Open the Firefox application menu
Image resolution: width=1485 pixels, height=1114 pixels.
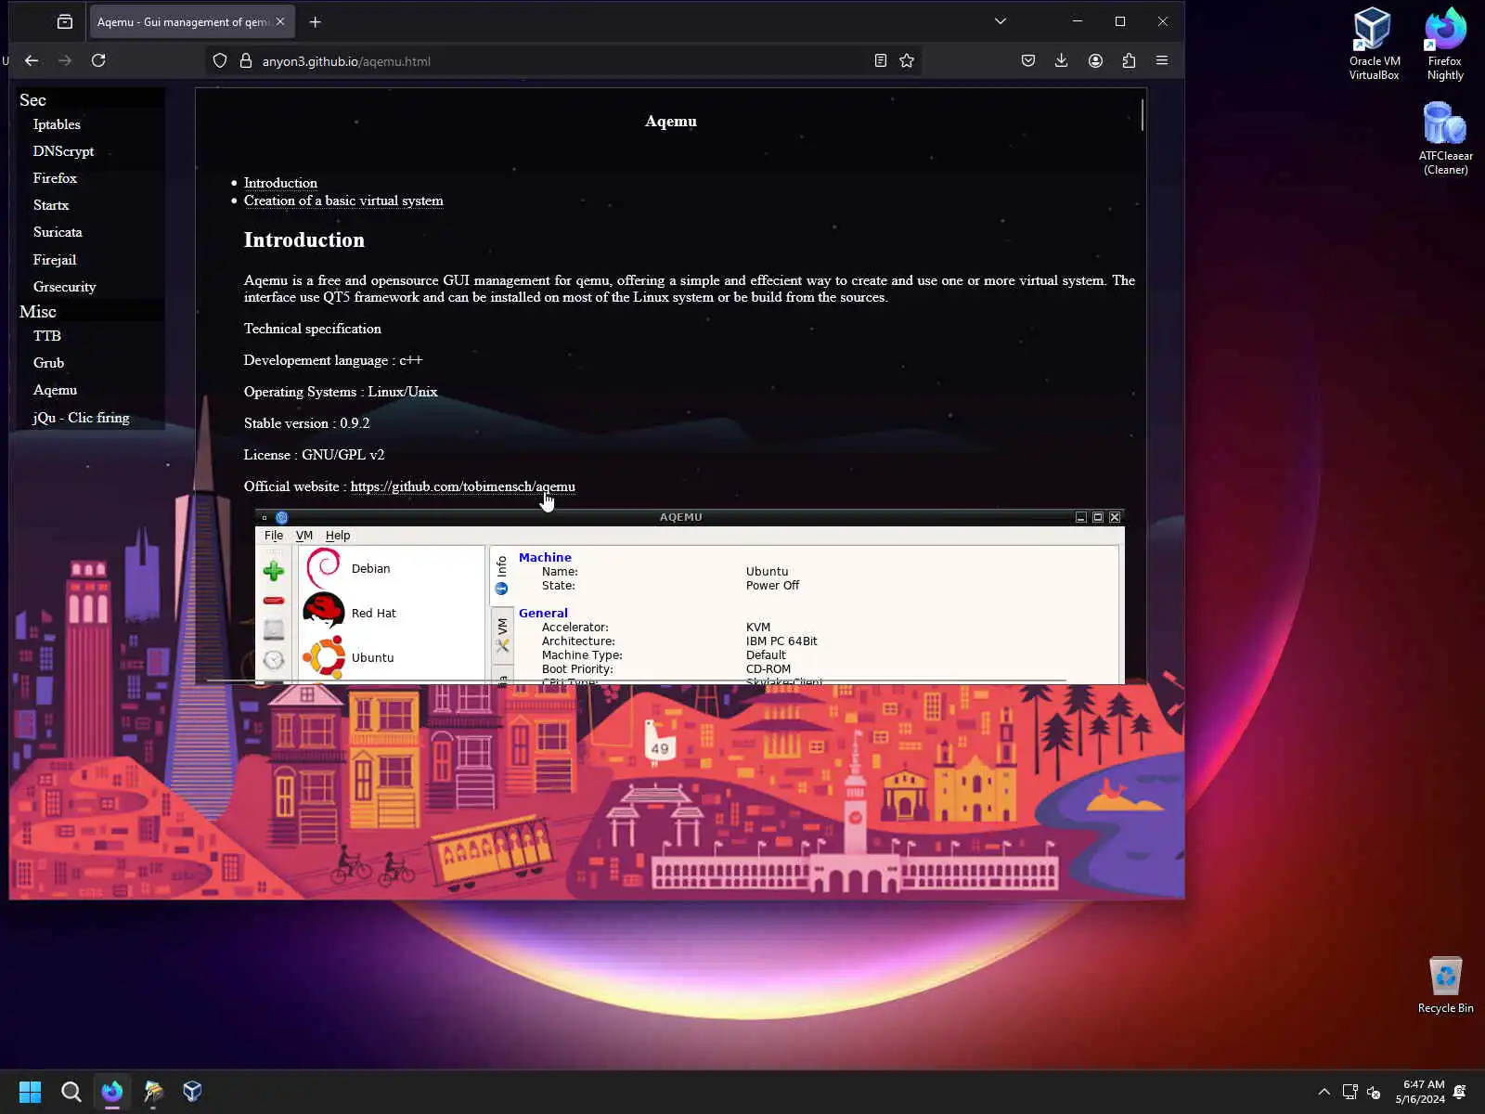coord(1162,60)
